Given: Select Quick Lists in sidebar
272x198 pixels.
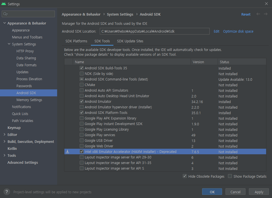Looking at the screenshot, I should point(20,114).
